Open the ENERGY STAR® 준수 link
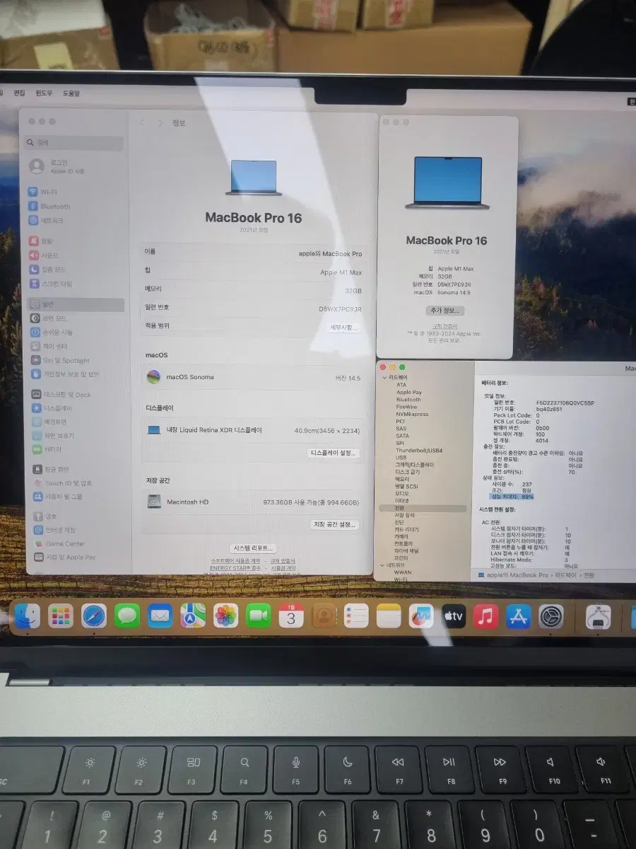This screenshot has width=636, height=849. click(x=236, y=567)
